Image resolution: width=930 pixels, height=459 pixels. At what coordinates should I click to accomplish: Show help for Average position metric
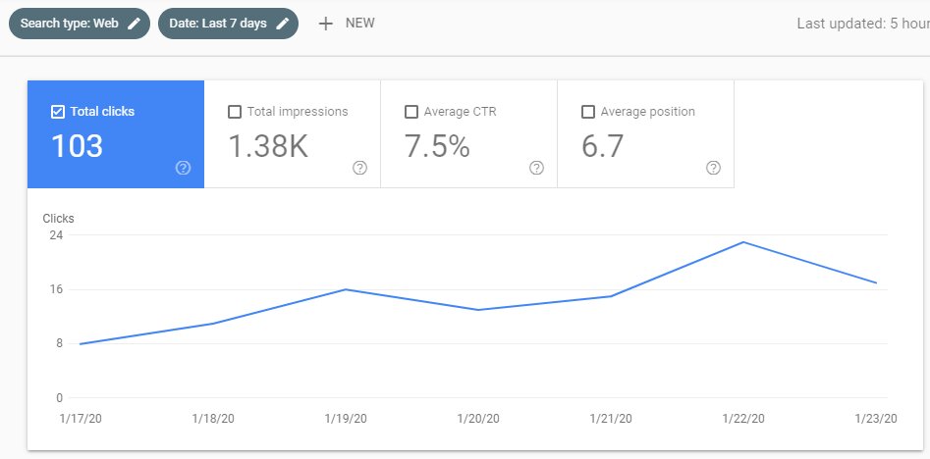(x=713, y=168)
